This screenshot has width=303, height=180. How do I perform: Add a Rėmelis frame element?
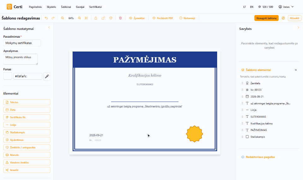(x=27, y=155)
